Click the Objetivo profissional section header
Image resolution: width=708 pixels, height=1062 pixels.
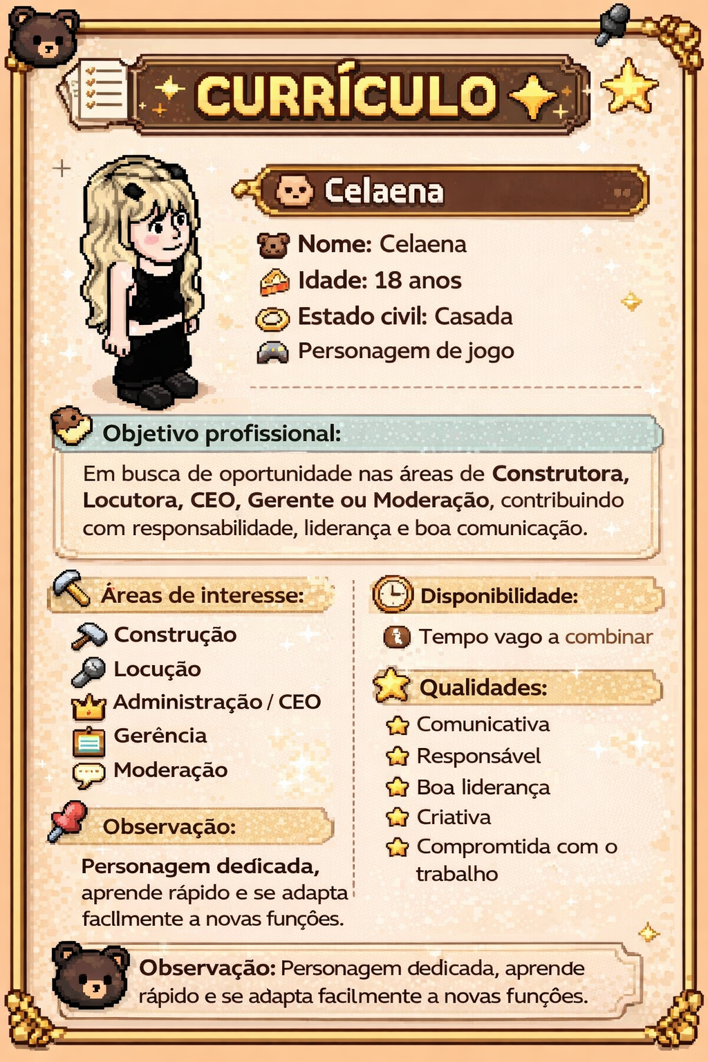pos(356,434)
